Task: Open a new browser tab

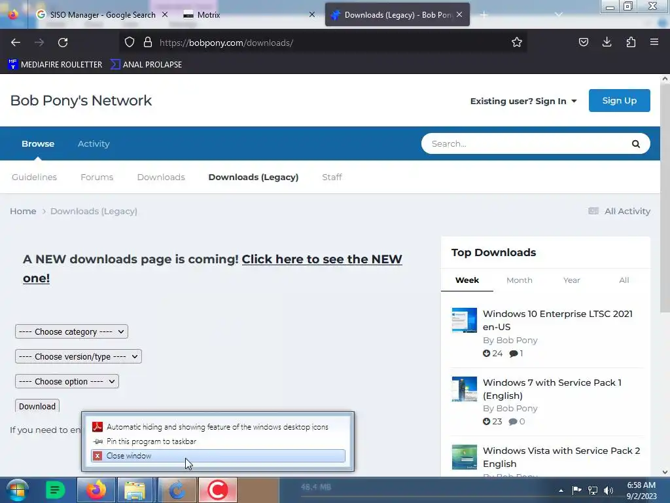Action: 484,15
